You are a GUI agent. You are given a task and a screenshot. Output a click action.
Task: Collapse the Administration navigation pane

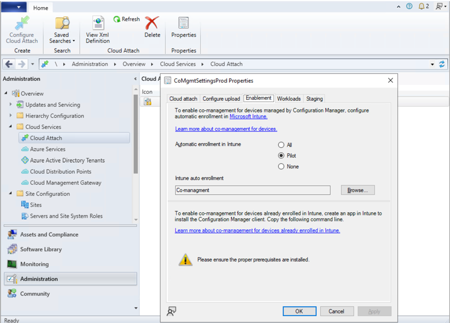coord(135,79)
